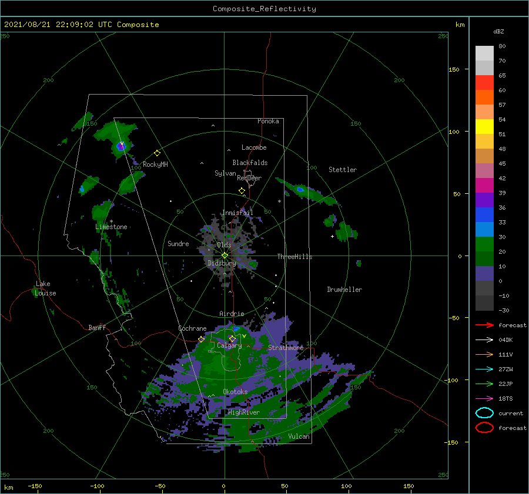This screenshot has width=529, height=494.
Task: Click the yellow diamond marker below RedDeer
Action: pos(242,191)
